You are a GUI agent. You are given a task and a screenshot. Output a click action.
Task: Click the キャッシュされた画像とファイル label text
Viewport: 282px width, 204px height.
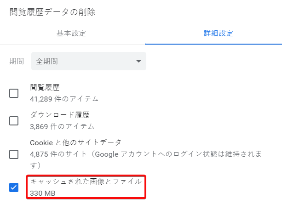click(86, 181)
